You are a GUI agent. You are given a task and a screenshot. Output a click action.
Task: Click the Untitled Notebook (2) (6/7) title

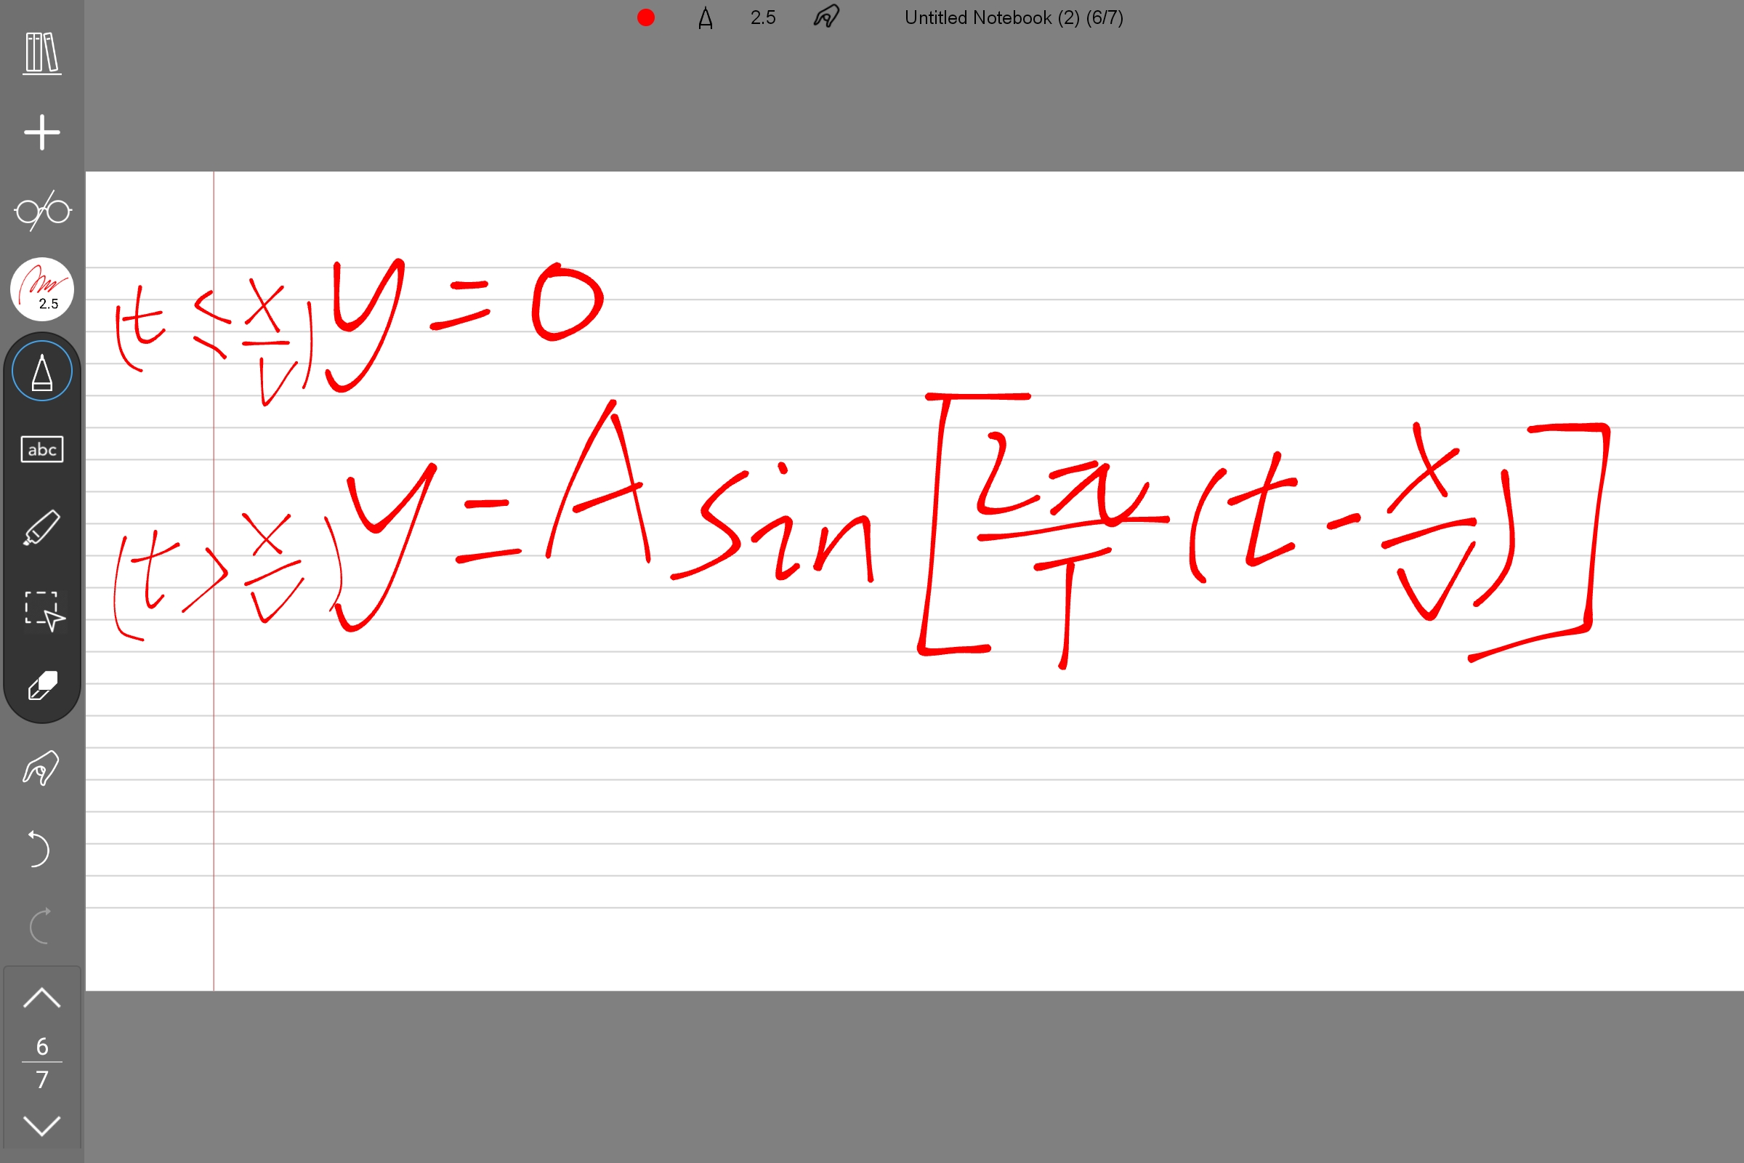(x=1014, y=17)
